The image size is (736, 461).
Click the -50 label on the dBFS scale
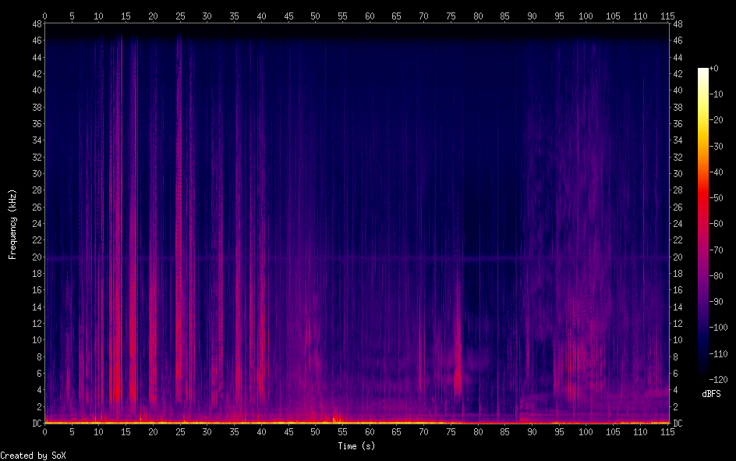(x=721, y=198)
